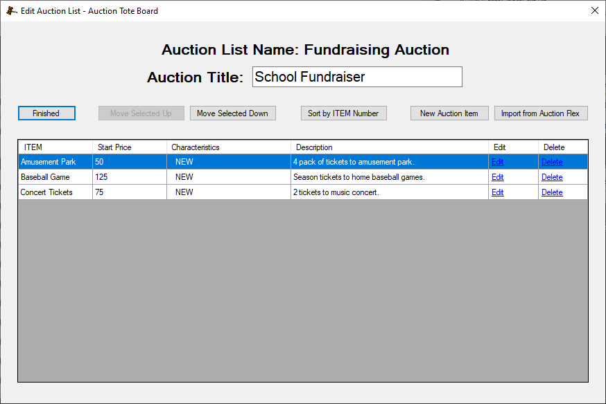
Task: Click the Description column header
Action: coord(389,147)
